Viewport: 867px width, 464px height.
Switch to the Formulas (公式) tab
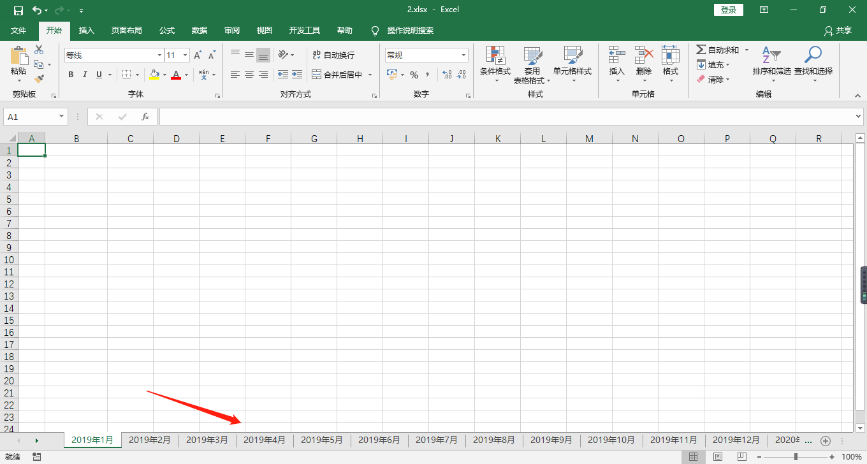click(x=167, y=30)
